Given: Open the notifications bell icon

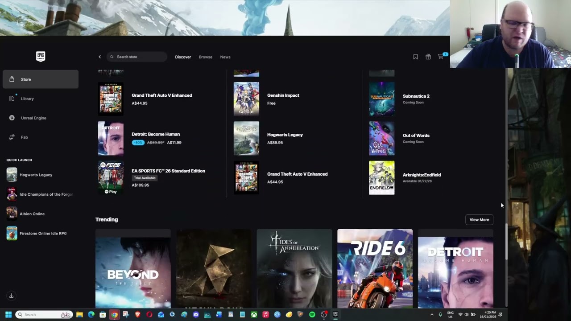Looking at the screenshot, I should point(501,314).
